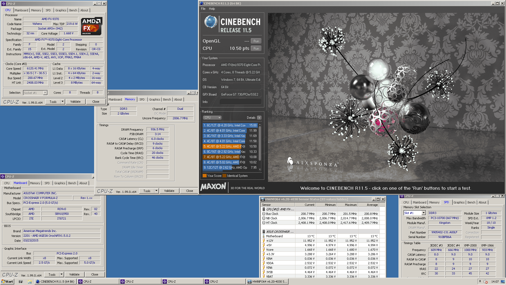Click the Vcore lightning bolt icon
506x285 pixels.
264,250
